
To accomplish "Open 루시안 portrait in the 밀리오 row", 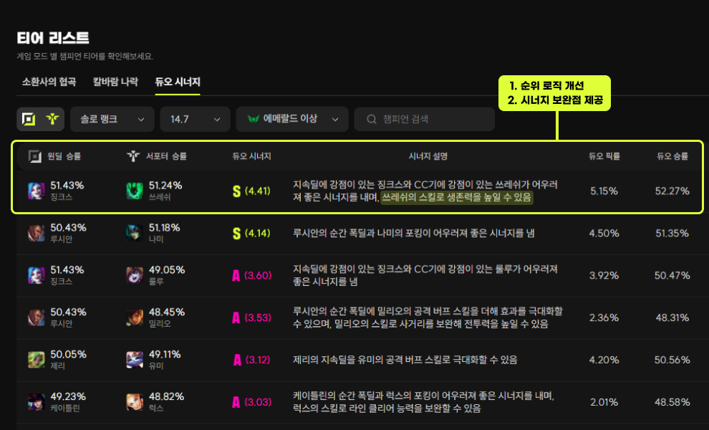I will click(x=37, y=317).
